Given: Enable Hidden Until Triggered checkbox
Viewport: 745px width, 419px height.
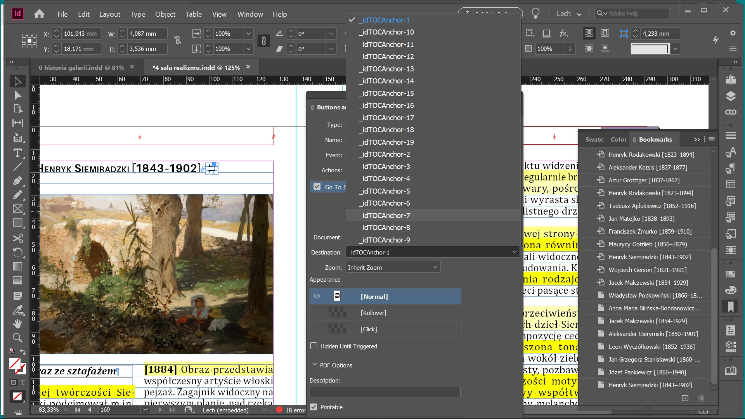Looking at the screenshot, I should [x=314, y=346].
